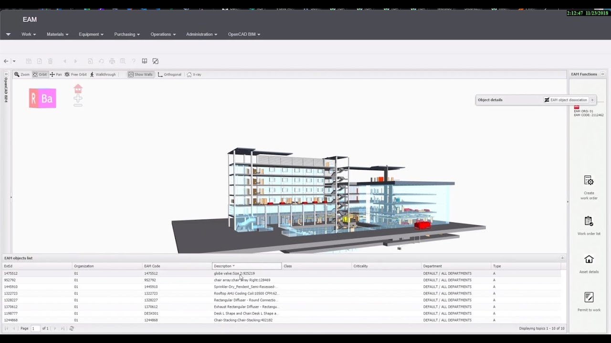This screenshot has height=343, width=611.
Task: Go to previous record arrow
Action: point(65,61)
